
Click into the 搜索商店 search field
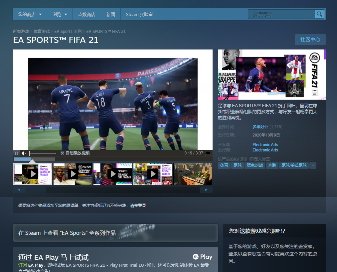click(281, 14)
